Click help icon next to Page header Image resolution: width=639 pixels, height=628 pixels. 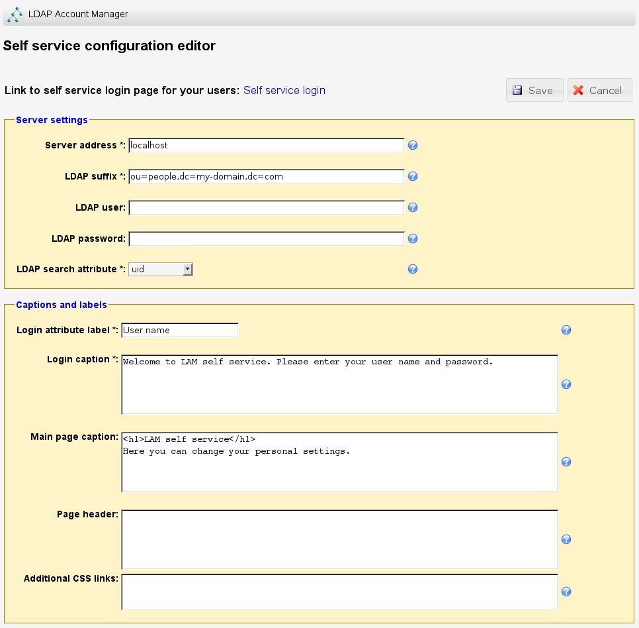(566, 539)
